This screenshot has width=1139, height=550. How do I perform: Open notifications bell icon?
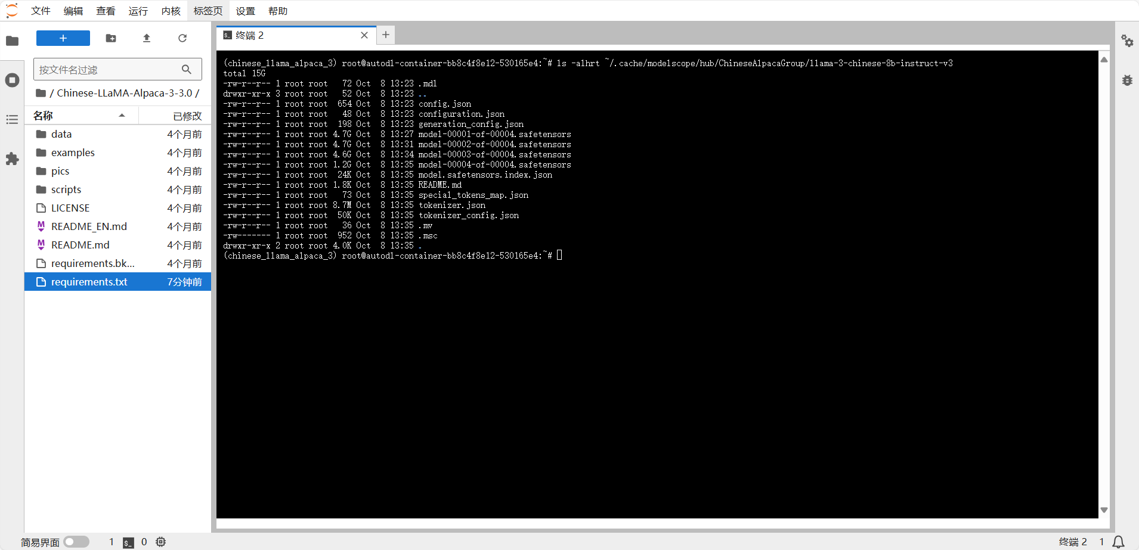click(x=1119, y=542)
